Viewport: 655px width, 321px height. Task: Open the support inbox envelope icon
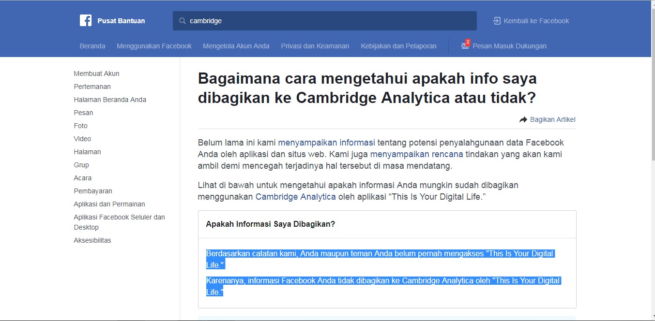point(465,46)
